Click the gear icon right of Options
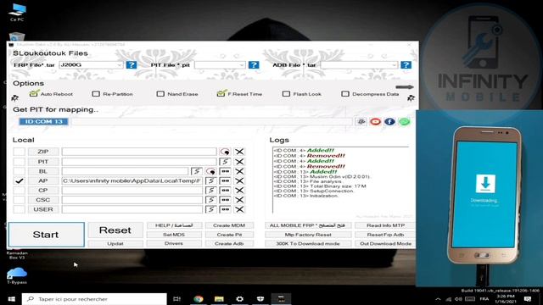This screenshot has height=305, width=543. pyautogui.click(x=411, y=98)
